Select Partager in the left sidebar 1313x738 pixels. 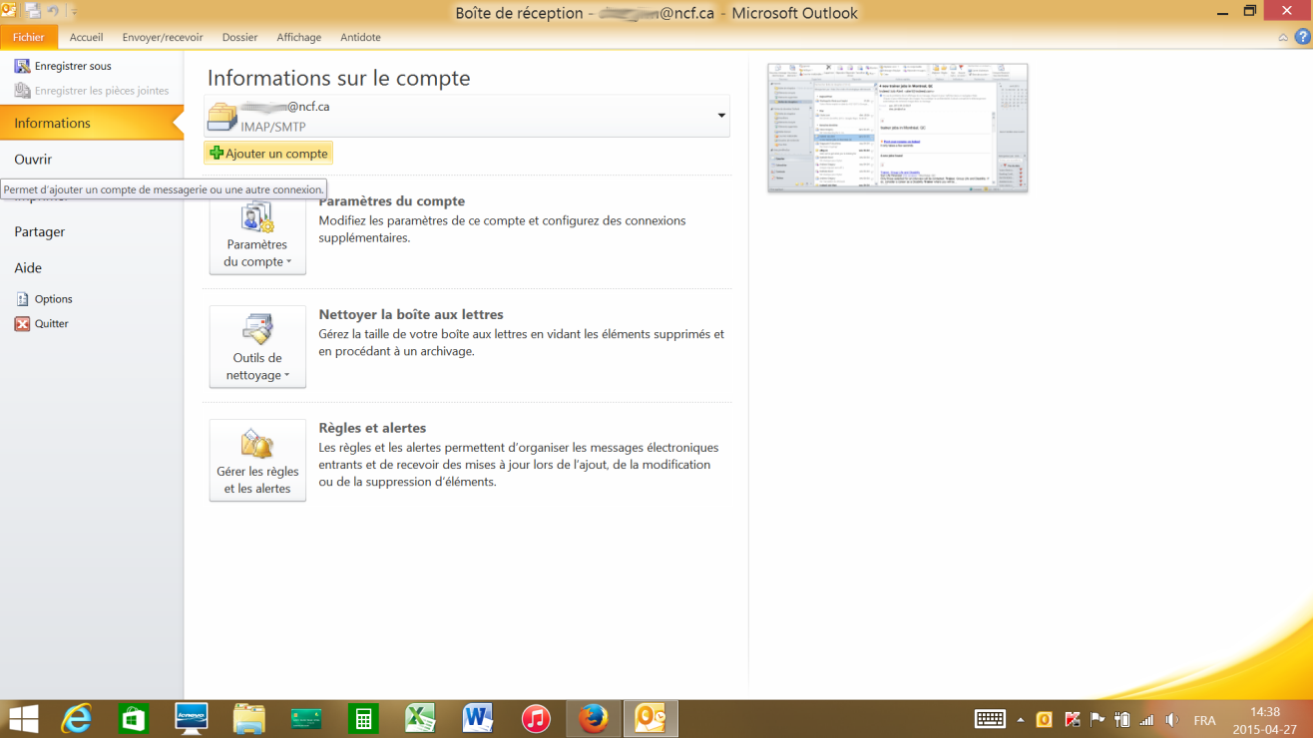(40, 231)
